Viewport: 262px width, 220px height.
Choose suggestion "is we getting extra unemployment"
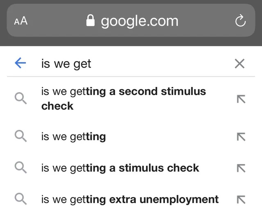pyautogui.click(x=130, y=200)
